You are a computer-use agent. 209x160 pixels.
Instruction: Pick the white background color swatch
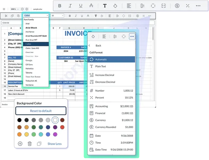pyautogui.click(x=55, y=120)
